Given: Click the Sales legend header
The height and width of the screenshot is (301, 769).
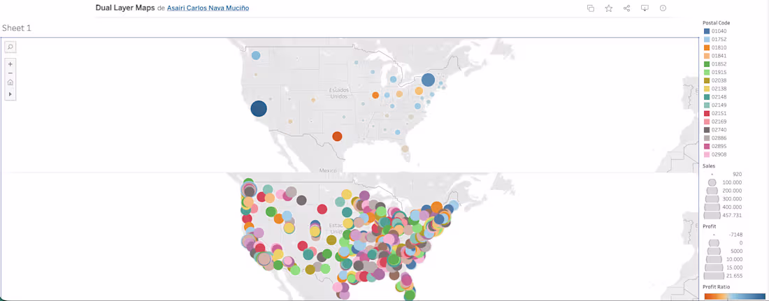Looking at the screenshot, I should (708, 166).
